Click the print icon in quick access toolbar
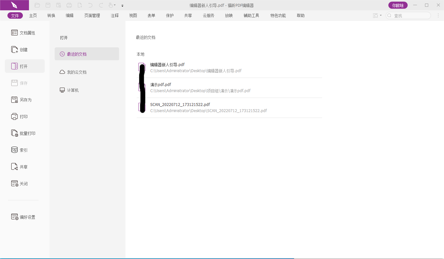444x259 pixels. coord(69,5)
